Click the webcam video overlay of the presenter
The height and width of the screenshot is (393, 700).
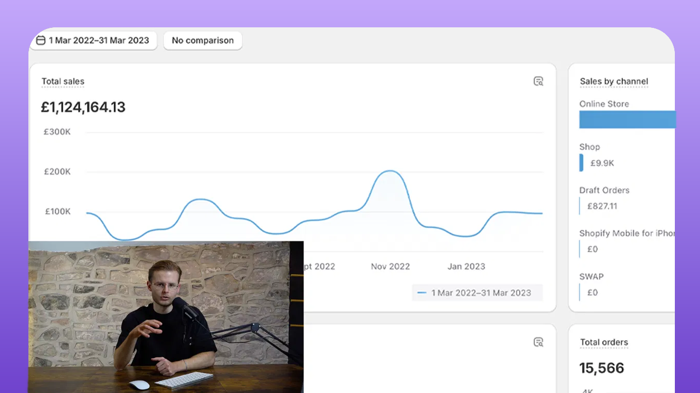166,317
